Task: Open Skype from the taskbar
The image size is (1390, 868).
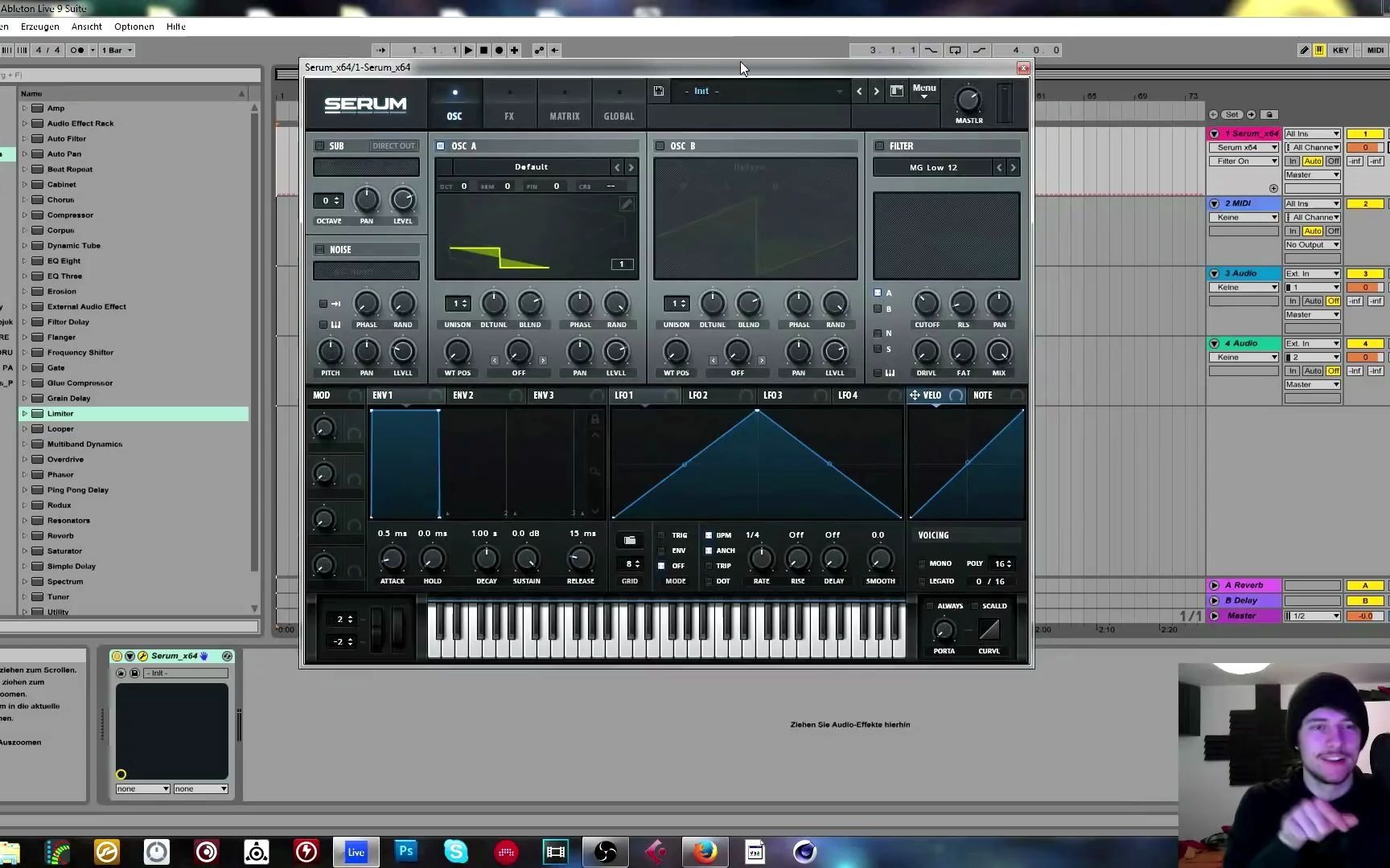Action: (x=456, y=851)
